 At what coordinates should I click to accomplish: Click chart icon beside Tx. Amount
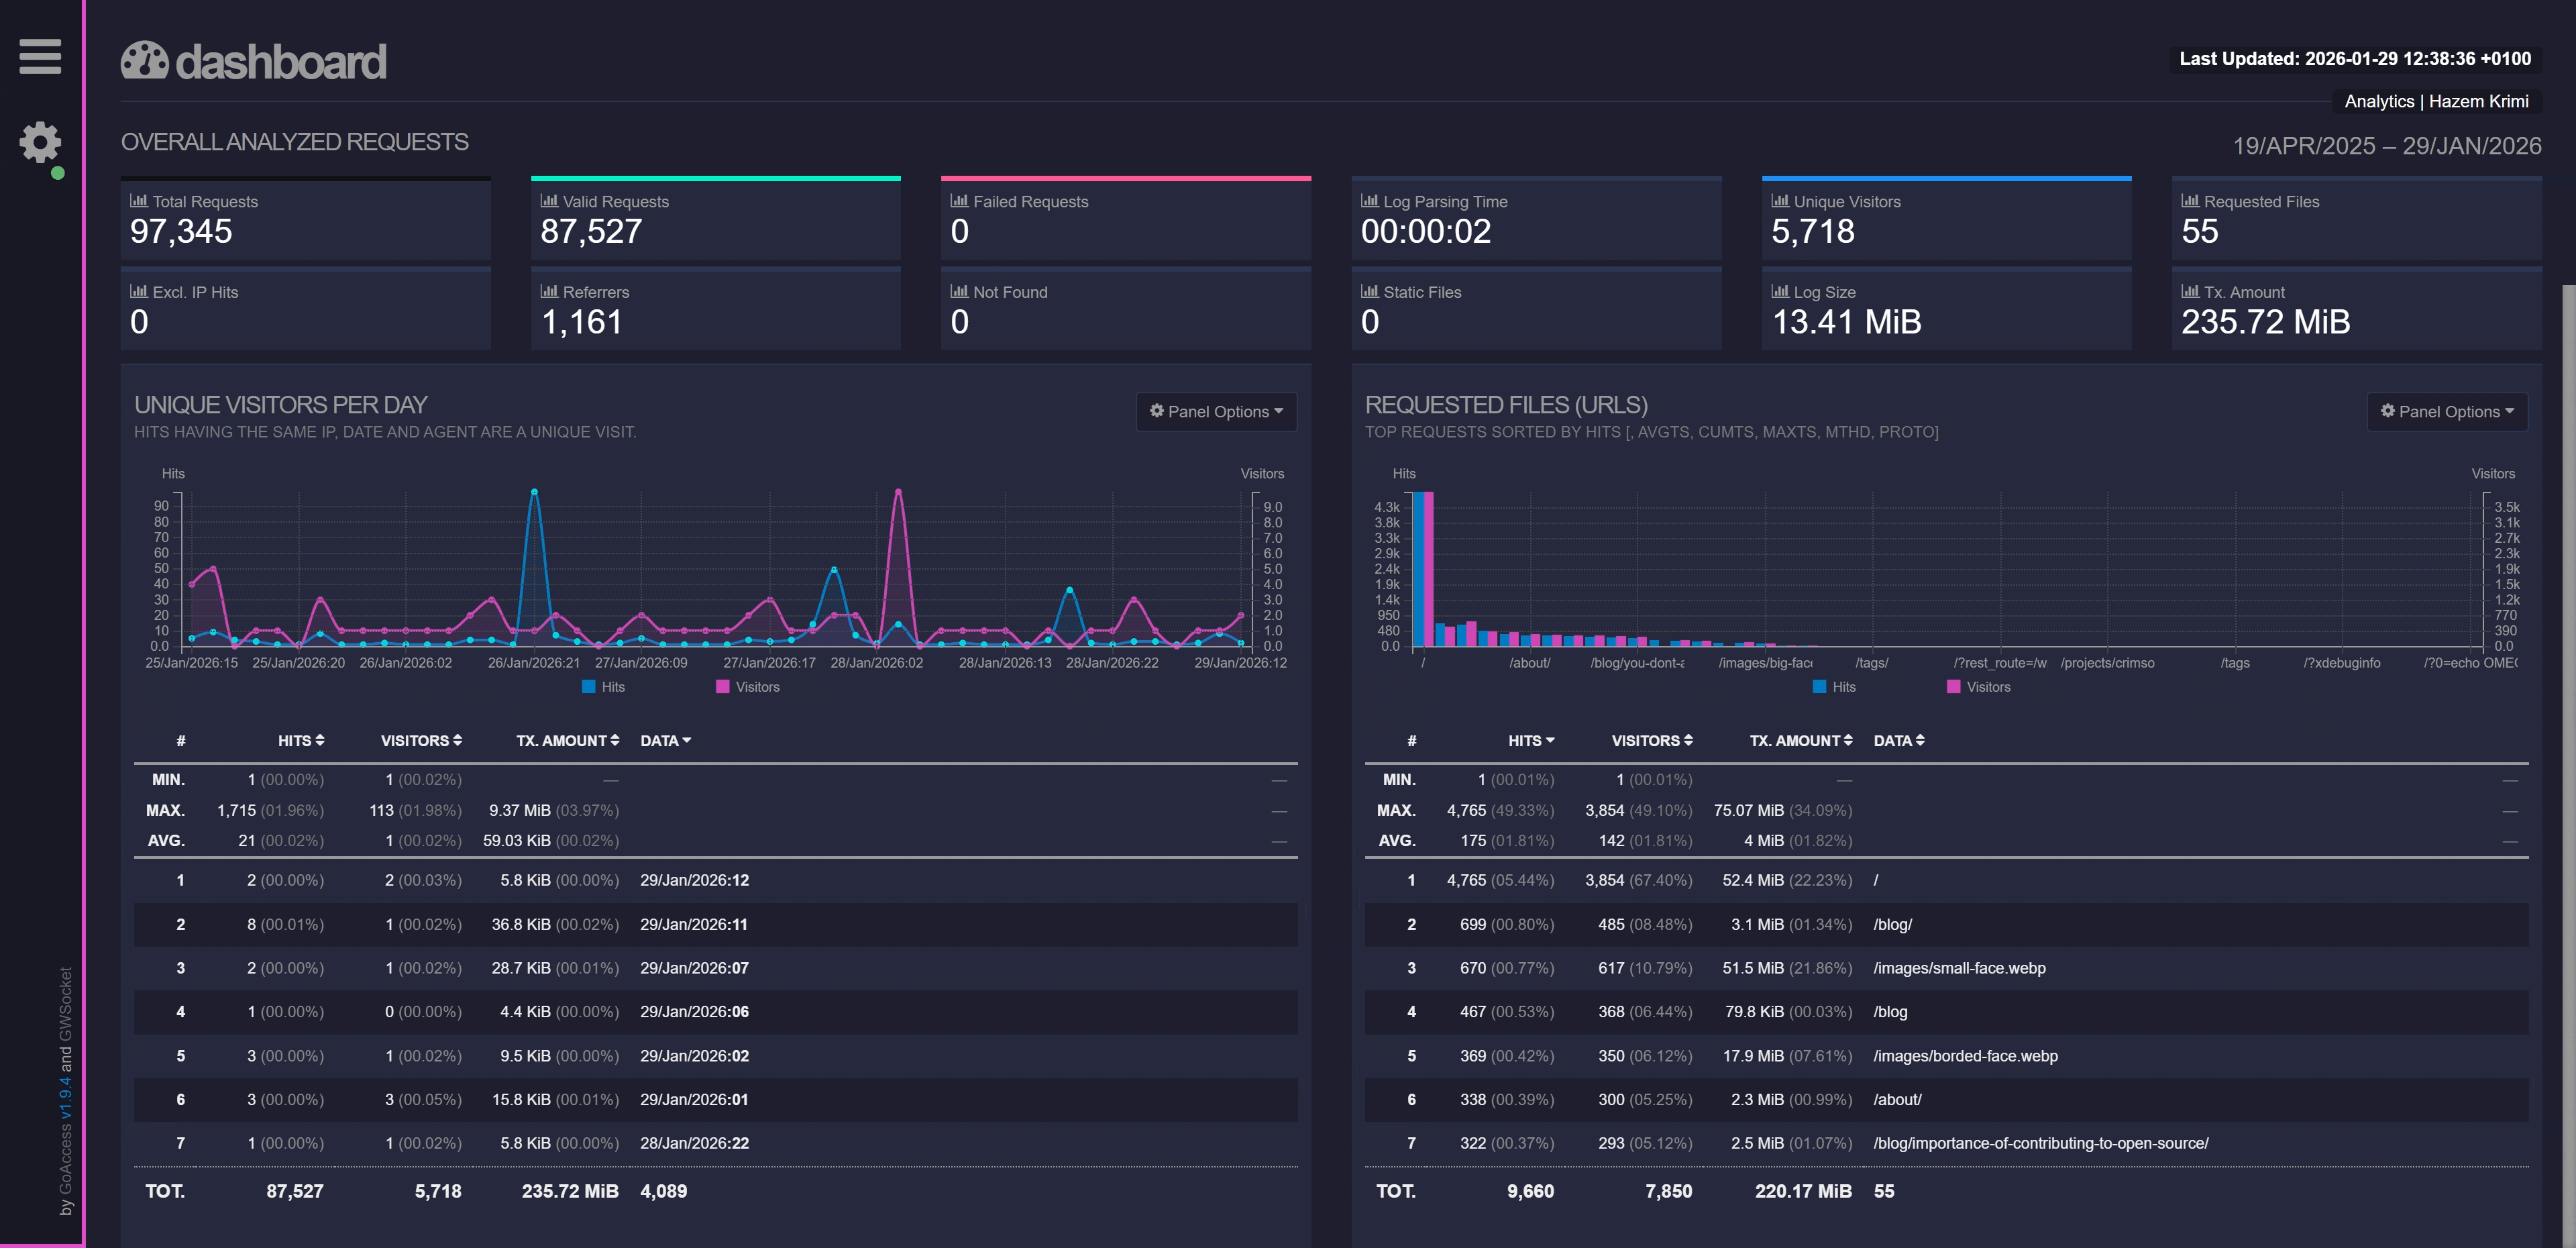(x=2190, y=292)
